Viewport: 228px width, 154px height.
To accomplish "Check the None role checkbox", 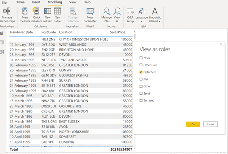I will [141, 58].
